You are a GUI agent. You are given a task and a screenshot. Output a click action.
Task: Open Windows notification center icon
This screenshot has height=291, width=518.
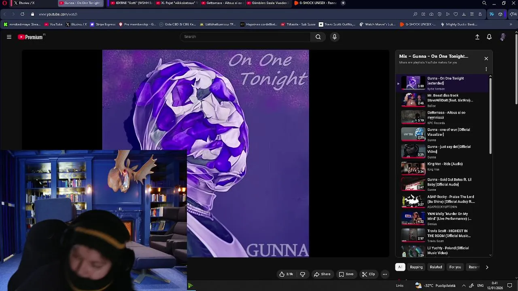510,286
